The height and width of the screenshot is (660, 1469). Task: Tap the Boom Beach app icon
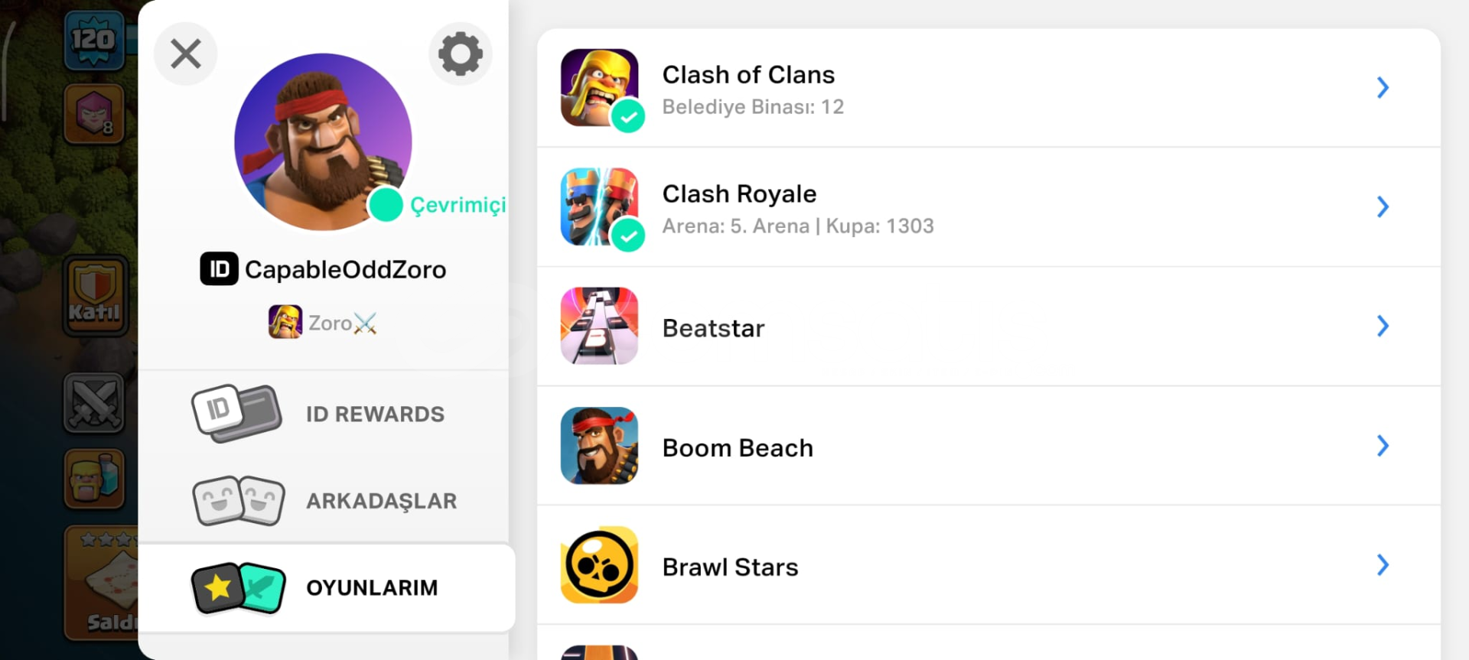tap(599, 445)
